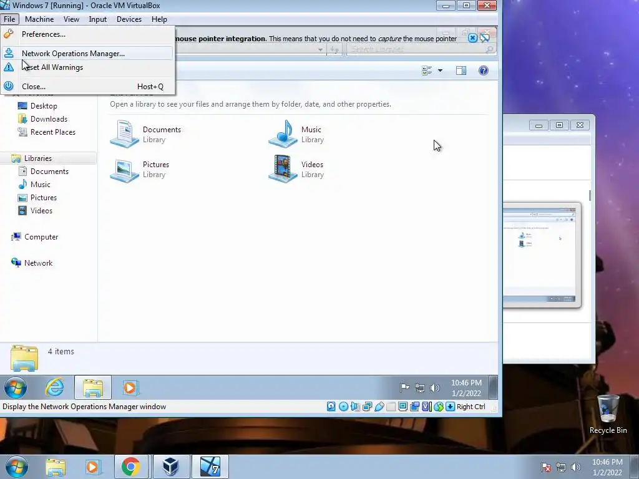Launch Internet Explorer from guest taskbar
Viewport: 639px width, 479px height.
(x=55, y=387)
